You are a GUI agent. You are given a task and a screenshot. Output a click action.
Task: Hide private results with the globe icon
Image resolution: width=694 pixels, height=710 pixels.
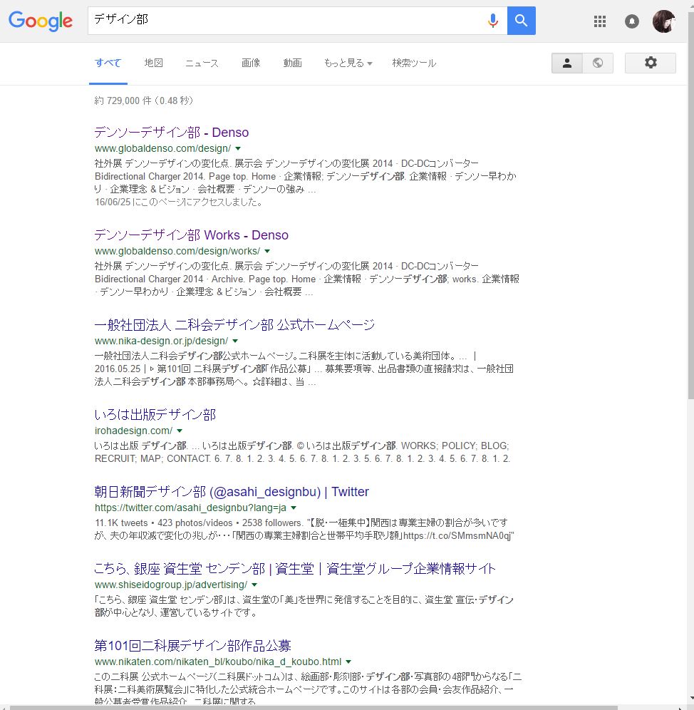(598, 63)
